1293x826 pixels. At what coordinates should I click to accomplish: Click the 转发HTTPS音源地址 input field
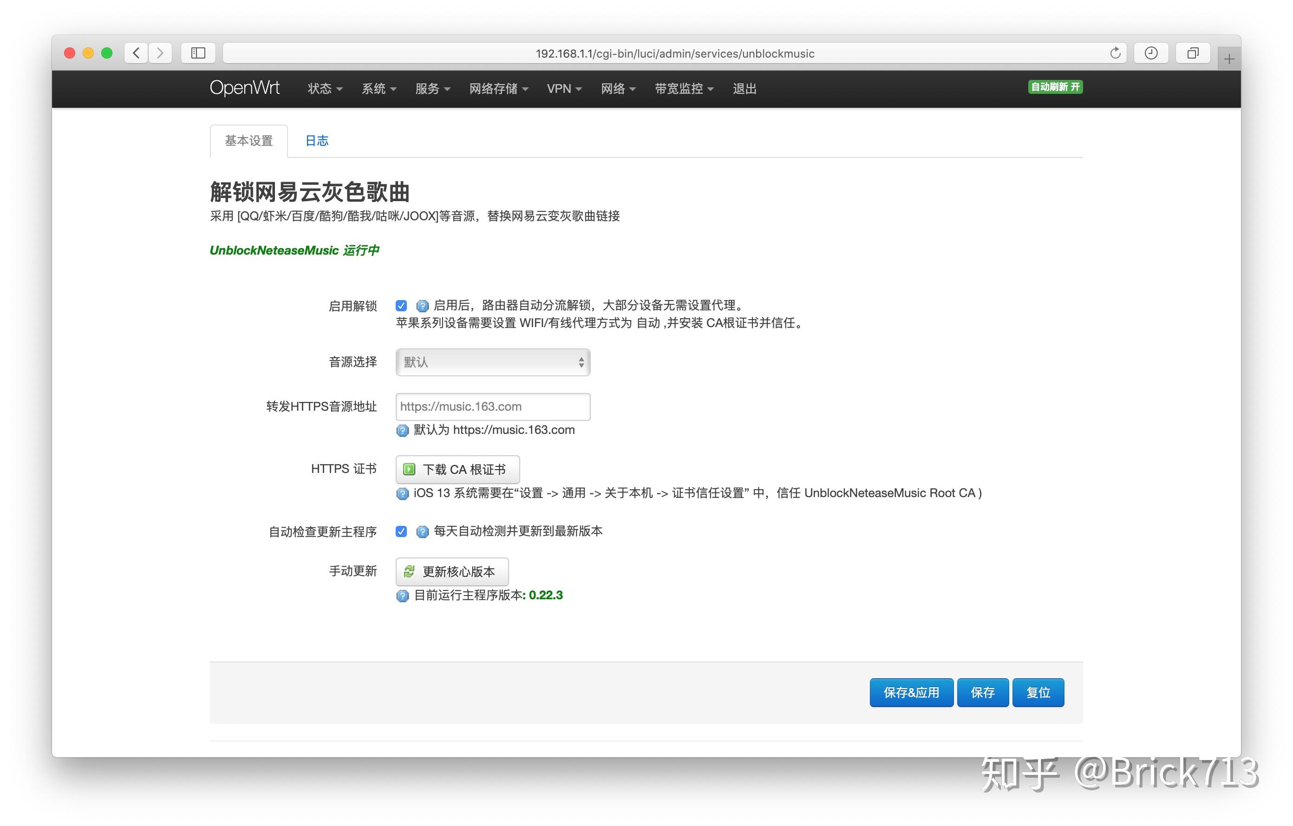(492, 406)
